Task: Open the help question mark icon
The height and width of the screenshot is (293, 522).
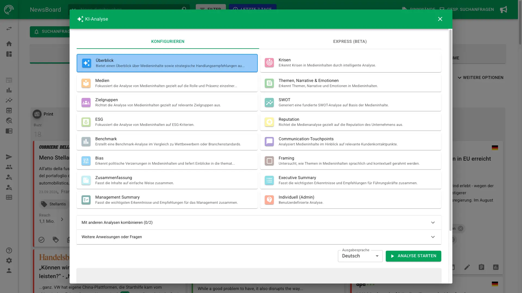Action: [9, 250]
